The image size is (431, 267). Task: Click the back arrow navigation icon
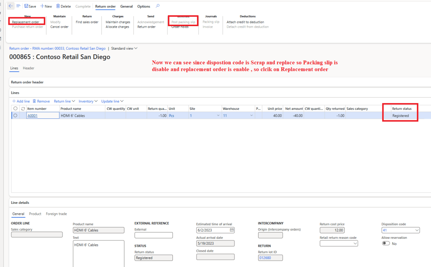point(11,6)
